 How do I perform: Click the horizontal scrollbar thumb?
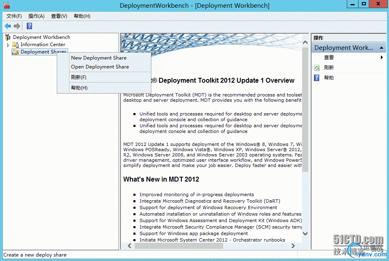pos(178,246)
